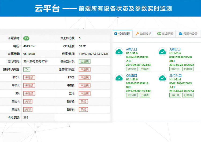Image resolution: width=201 pixels, height=142 pixels.
Task: Click the ZX tag for 摄像机1类型
Action: [27, 69]
